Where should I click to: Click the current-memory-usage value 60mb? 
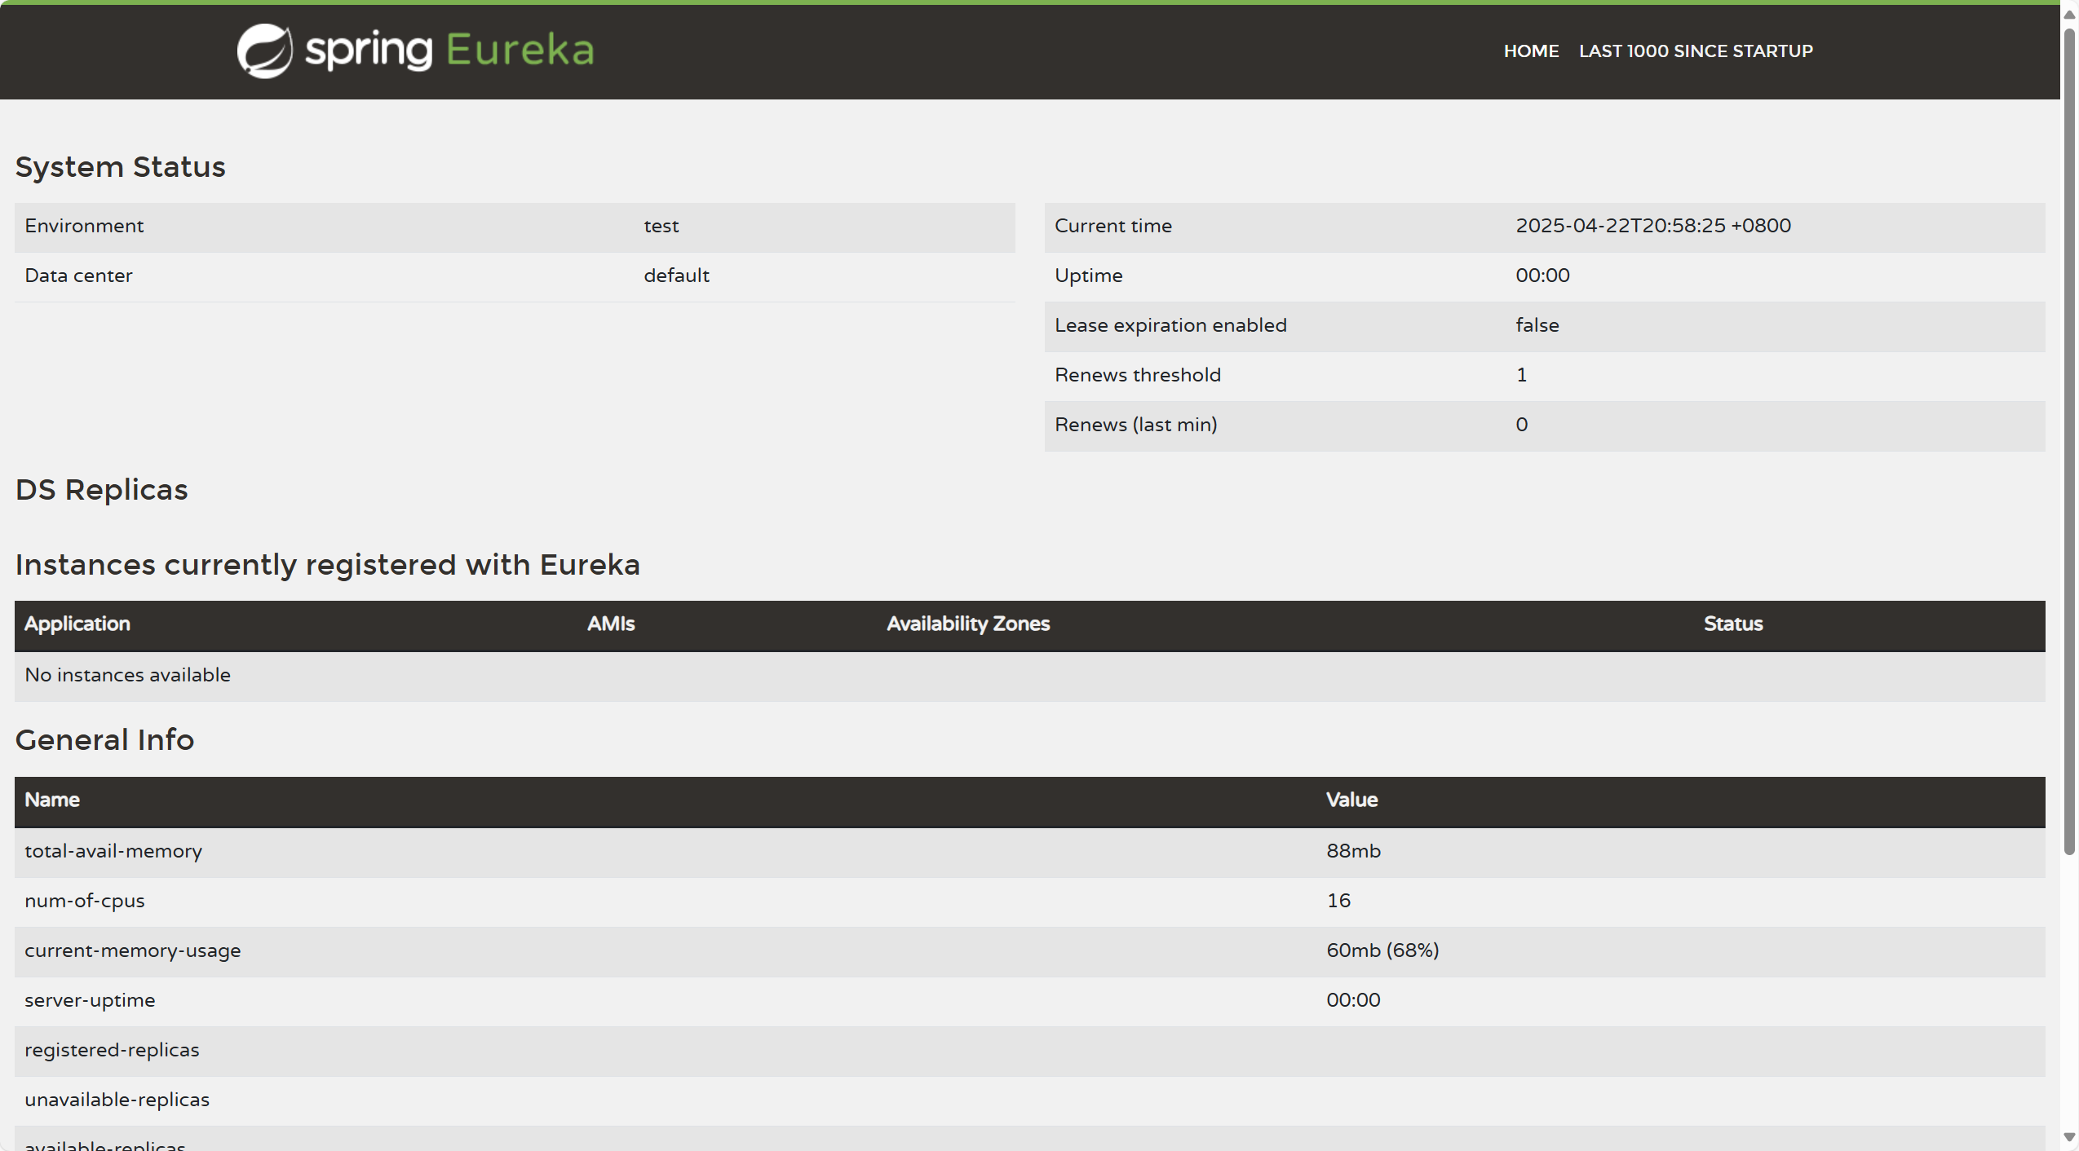1382,950
